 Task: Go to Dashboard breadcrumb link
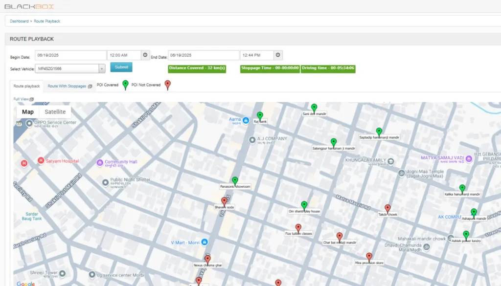[19, 21]
